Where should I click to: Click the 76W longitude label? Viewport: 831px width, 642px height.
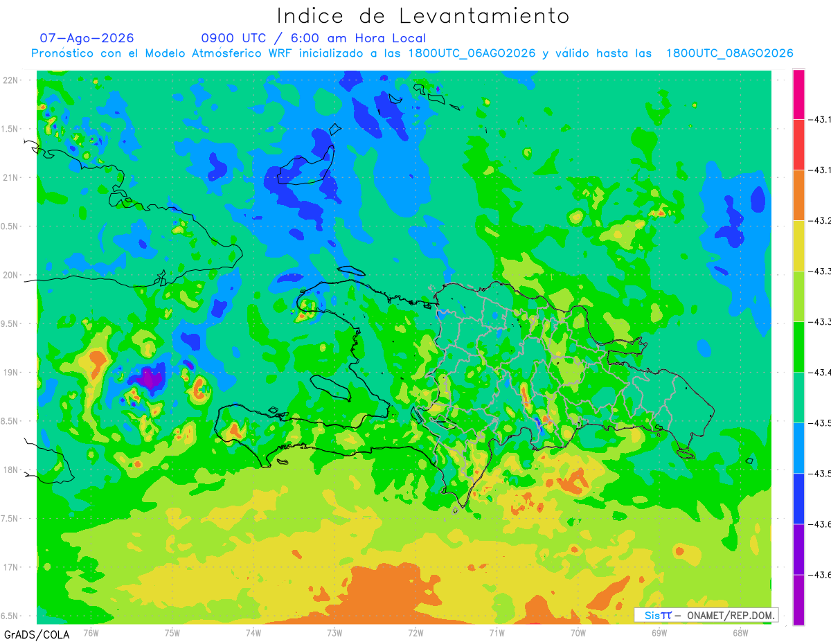click(91, 632)
